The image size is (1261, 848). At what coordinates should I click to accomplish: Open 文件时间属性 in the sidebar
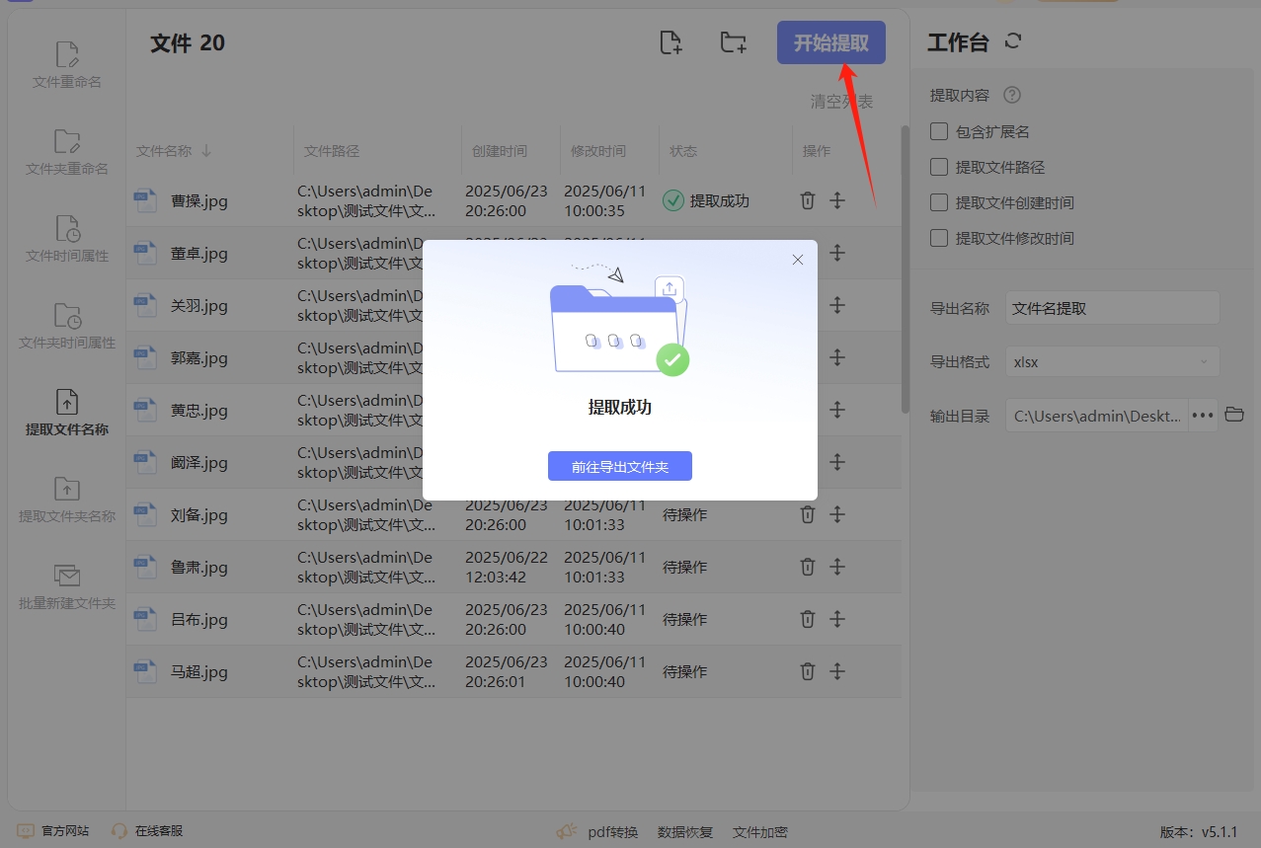click(67, 239)
